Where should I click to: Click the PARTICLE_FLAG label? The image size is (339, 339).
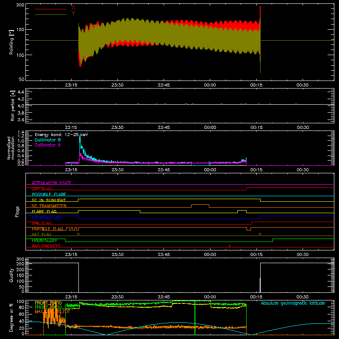[47, 229]
